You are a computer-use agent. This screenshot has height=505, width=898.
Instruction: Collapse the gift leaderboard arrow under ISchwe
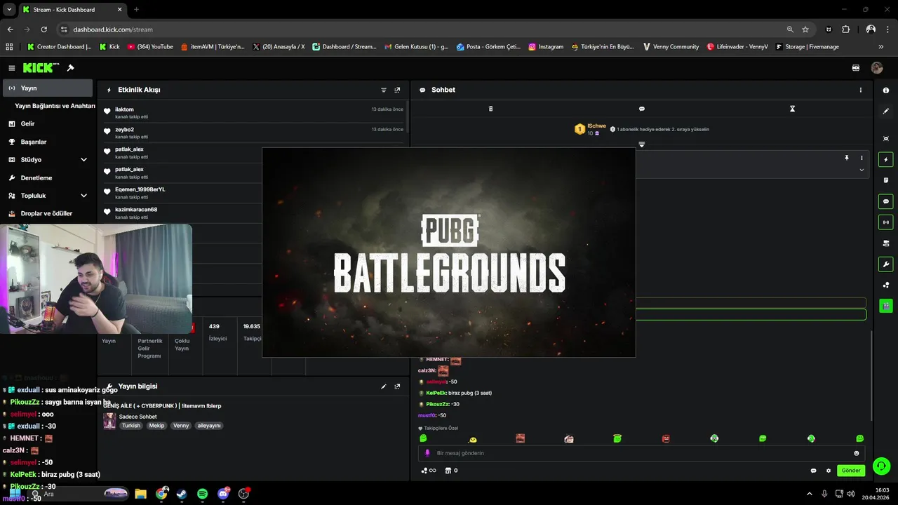click(641, 144)
